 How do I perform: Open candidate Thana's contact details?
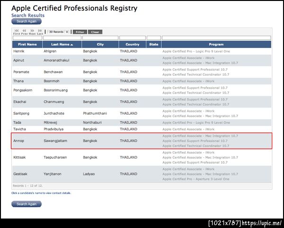(x=18, y=81)
